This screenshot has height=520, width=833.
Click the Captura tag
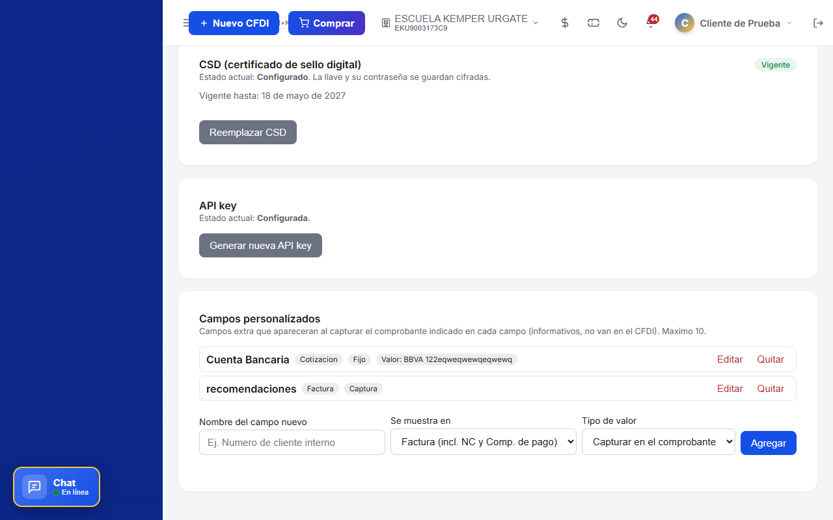tap(363, 389)
